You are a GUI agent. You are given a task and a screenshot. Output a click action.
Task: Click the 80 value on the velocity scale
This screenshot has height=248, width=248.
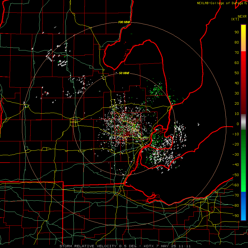point(237,42)
